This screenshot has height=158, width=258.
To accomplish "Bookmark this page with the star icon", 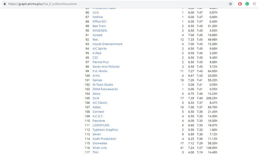I will (x=230, y=4).
